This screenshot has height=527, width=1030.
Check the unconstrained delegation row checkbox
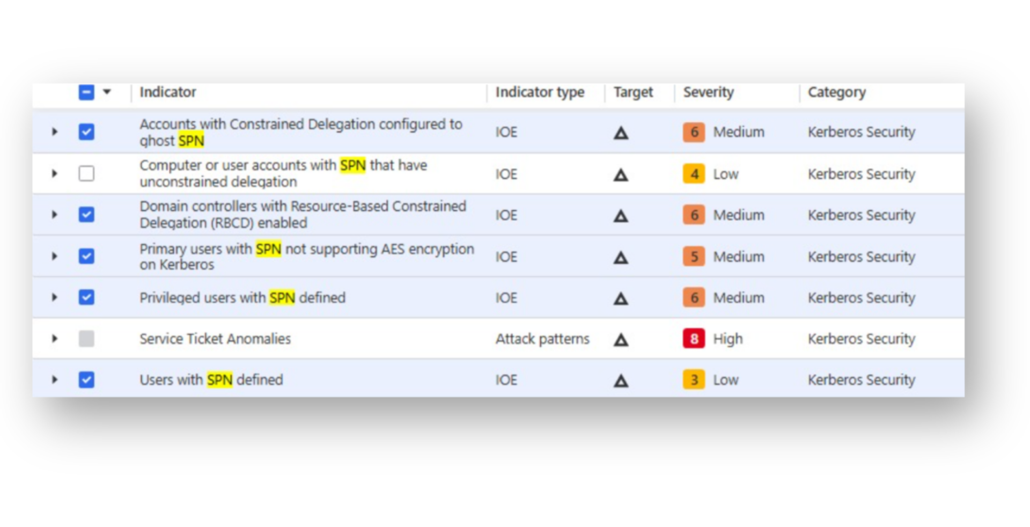pos(86,173)
